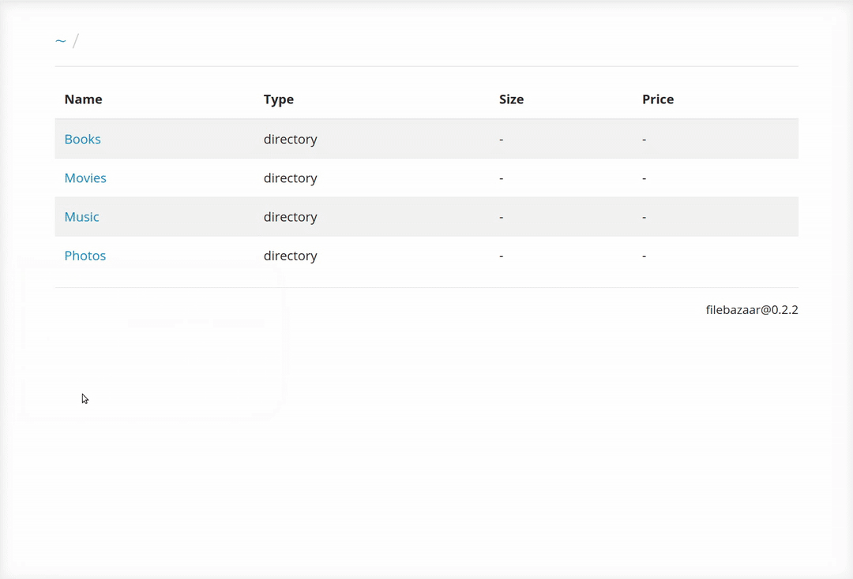This screenshot has height=579, width=853.
Task: Click the slash breadcrumb separator
Action: (x=76, y=41)
